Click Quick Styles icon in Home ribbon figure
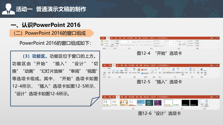 pos(184,42)
